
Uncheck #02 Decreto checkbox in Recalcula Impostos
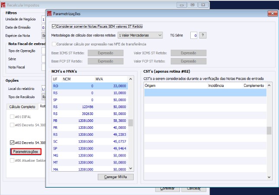[12, 143]
